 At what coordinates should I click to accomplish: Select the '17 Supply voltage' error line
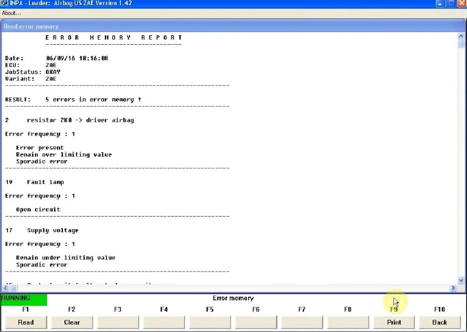tap(42, 230)
